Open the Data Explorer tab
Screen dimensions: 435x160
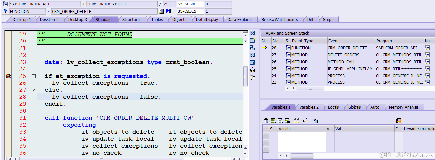(x=240, y=19)
